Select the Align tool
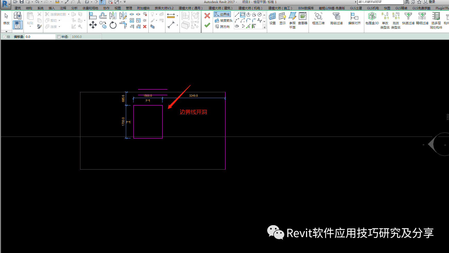Image resolution: width=449 pixels, height=253 pixels. pos(93,16)
